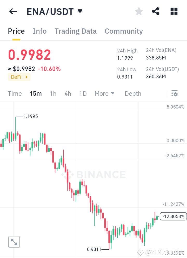187x258 pixels.
Task: Open the ENA/USDT pair selector
Action: 55,11
